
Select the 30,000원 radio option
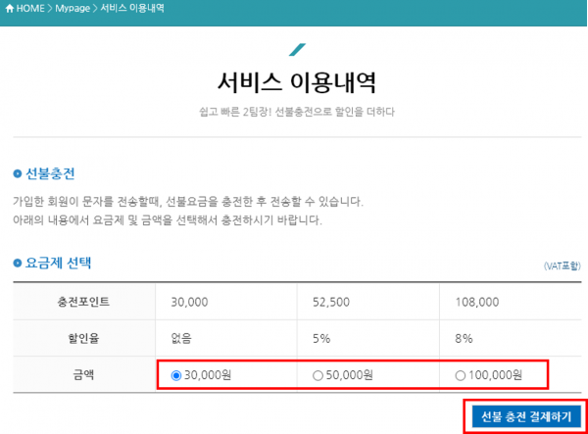pyautogui.click(x=175, y=375)
